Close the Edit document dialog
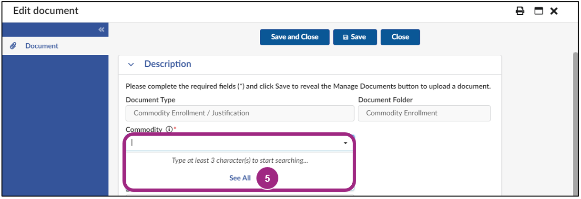The height and width of the screenshot is (199, 581). click(x=554, y=11)
